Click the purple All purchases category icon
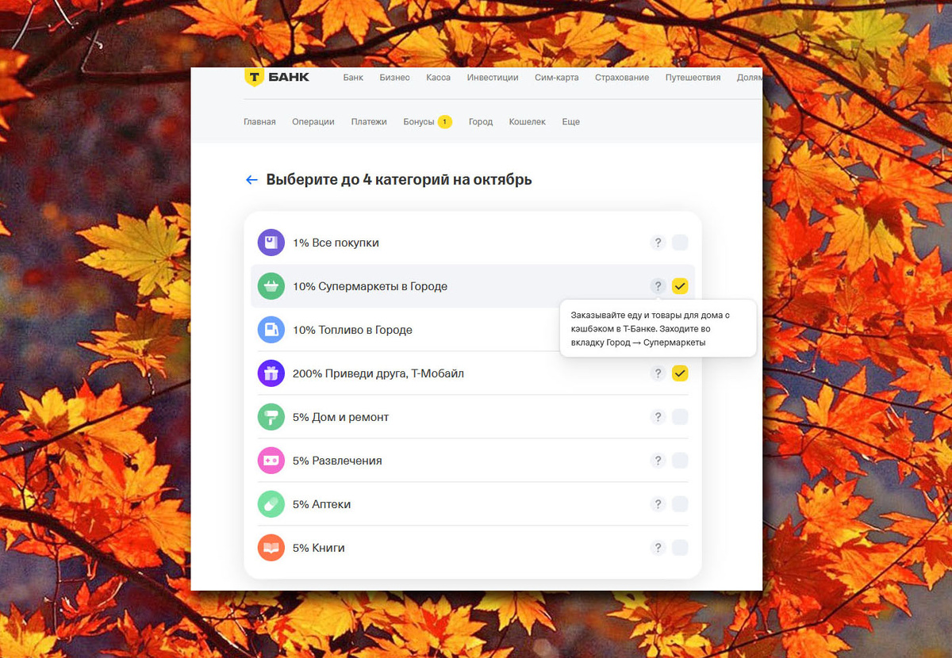952x658 pixels. coord(271,243)
